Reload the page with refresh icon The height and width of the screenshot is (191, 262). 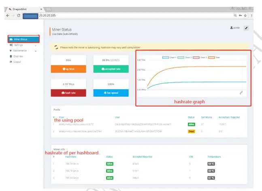(19, 15)
